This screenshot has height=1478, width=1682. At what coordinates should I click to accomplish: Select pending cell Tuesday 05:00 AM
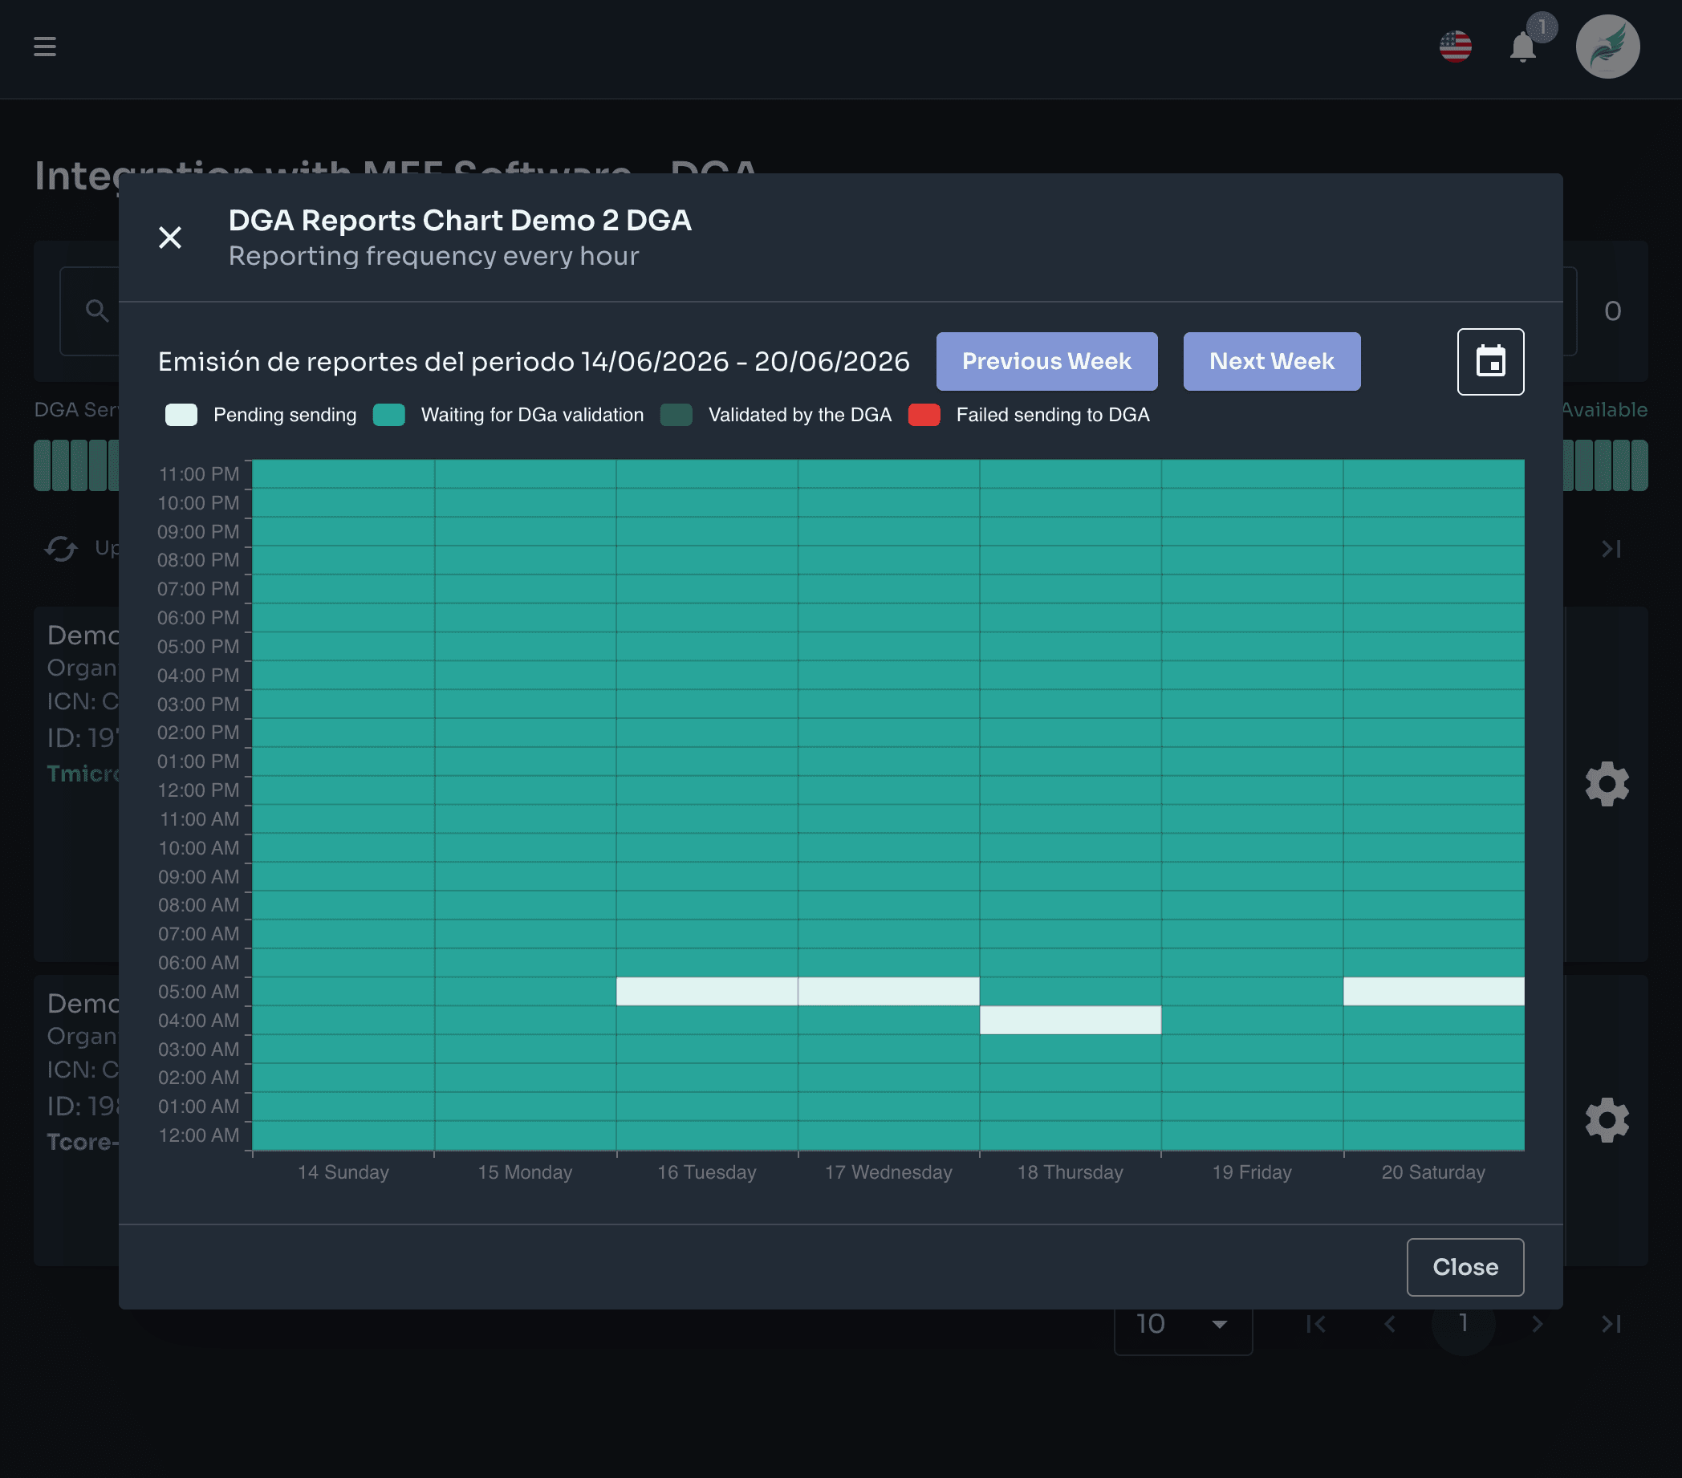[x=707, y=991]
